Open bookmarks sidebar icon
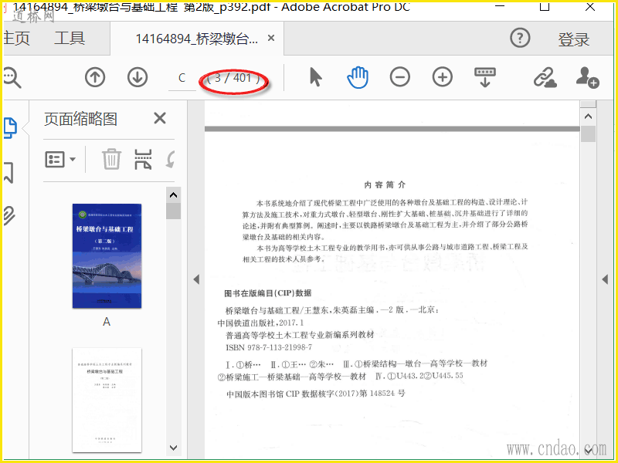 pos(8,173)
